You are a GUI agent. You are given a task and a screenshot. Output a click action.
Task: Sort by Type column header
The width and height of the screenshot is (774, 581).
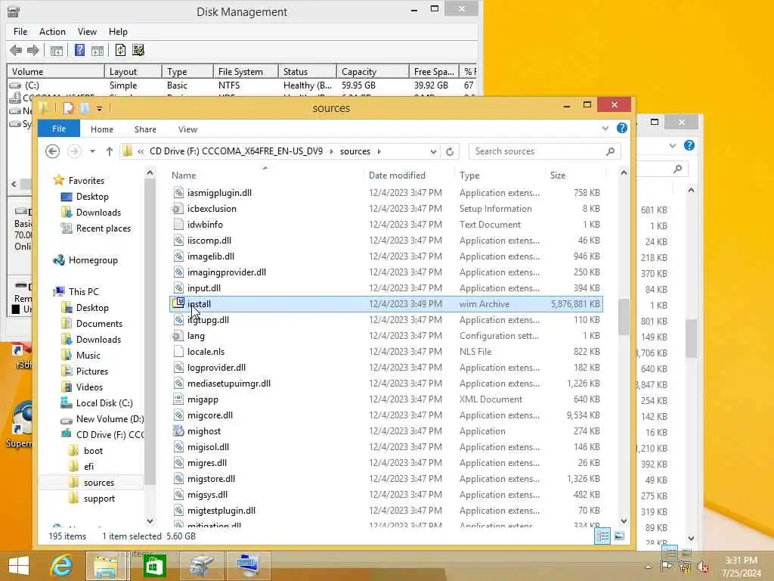pos(469,176)
